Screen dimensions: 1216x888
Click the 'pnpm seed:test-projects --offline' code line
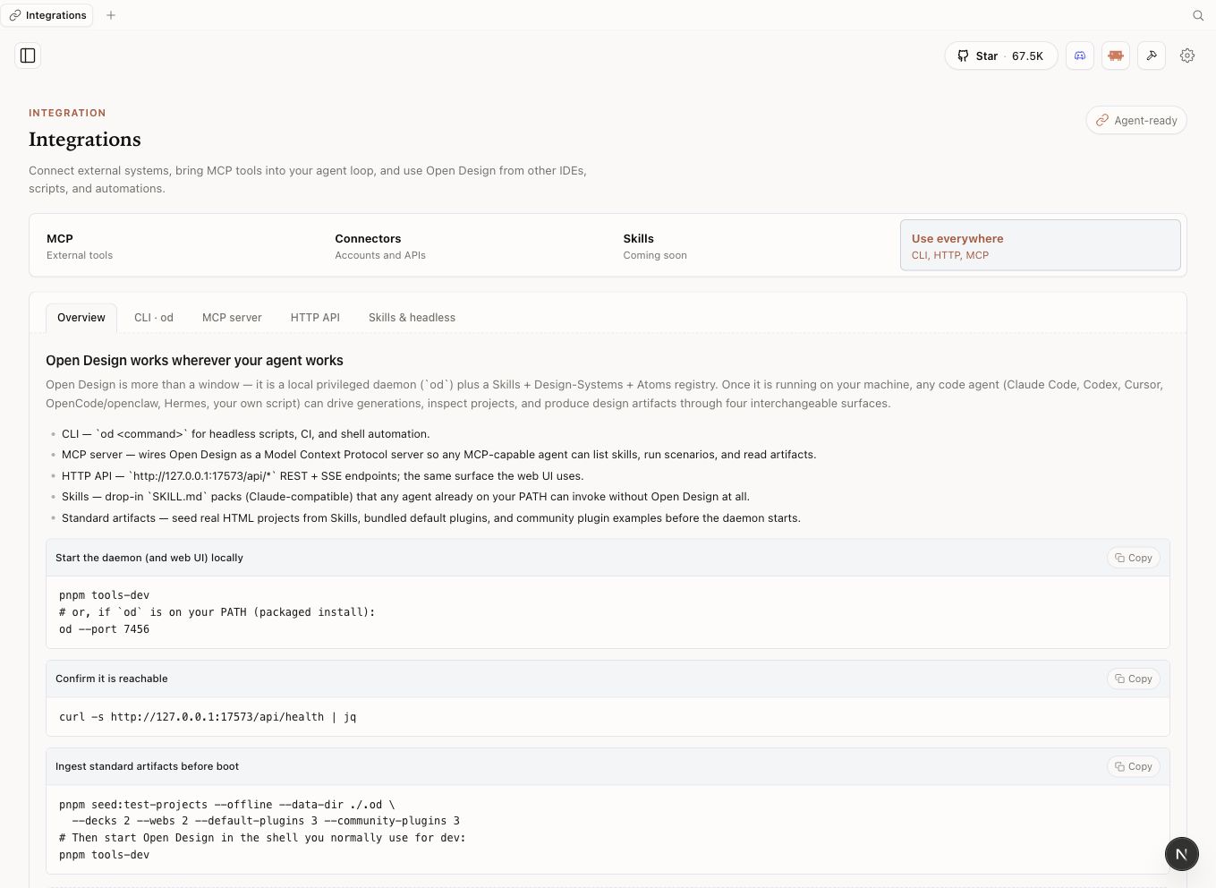(x=226, y=805)
